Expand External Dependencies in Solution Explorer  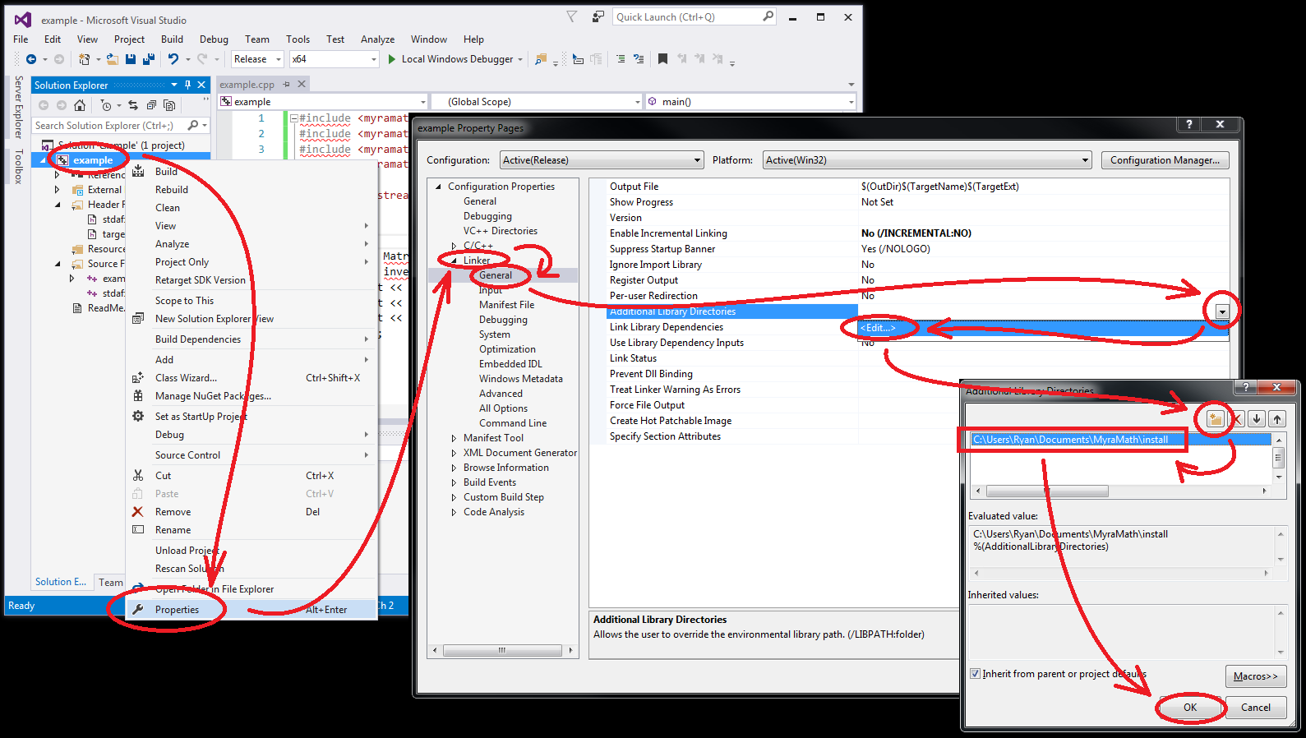(57, 190)
